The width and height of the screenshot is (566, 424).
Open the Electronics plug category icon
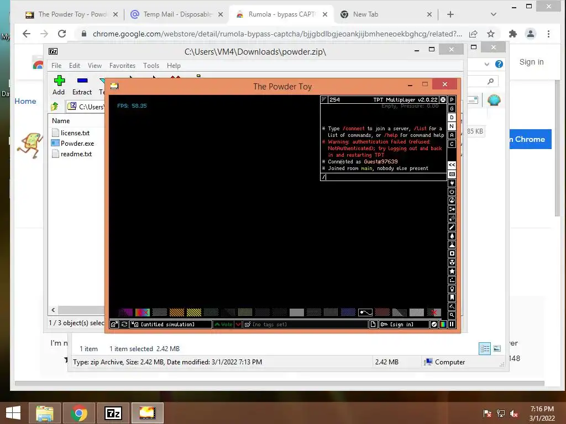(x=452, y=183)
